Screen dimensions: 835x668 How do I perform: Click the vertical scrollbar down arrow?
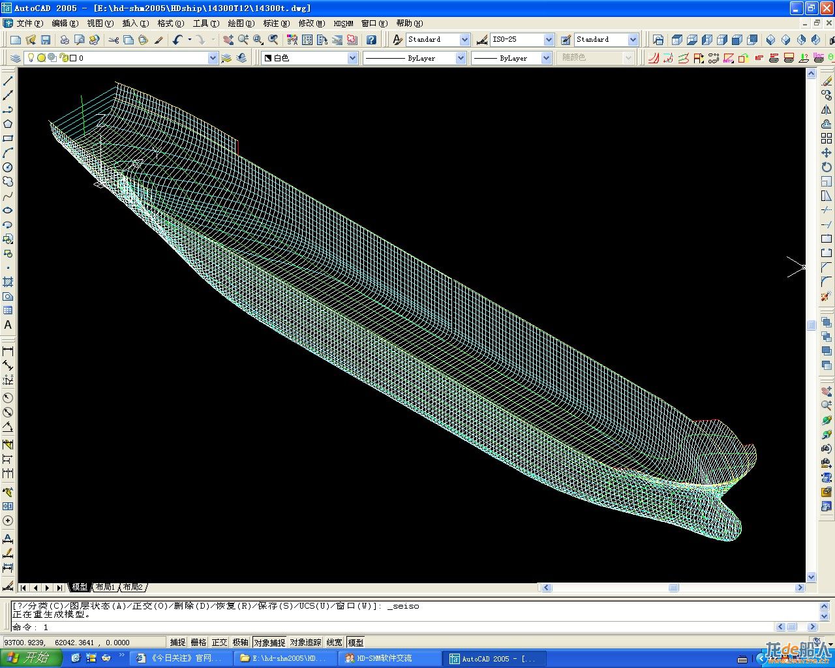[x=812, y=577]
